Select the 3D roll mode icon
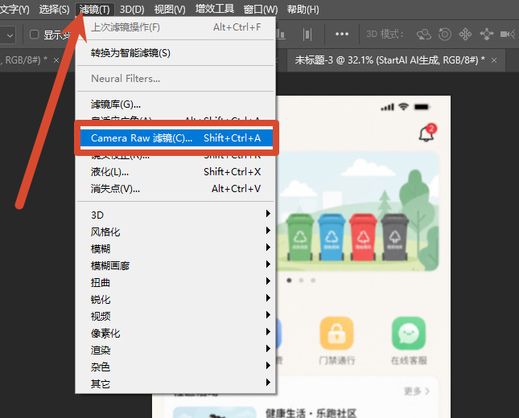 click(x=445, y=34)
